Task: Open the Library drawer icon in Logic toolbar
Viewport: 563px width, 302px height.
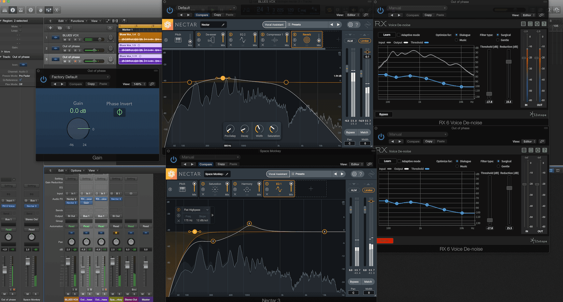Action: point(5,10)
